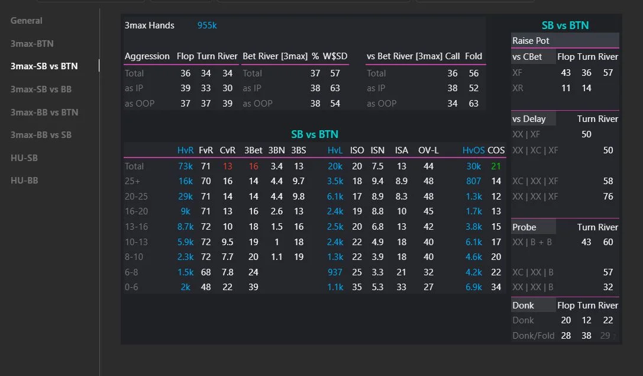Select the red 16 3Bet Total value

253,166
